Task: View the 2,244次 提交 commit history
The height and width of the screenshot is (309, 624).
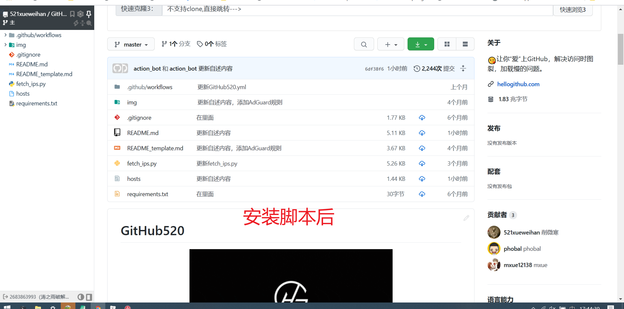Action: coord(434,69)
